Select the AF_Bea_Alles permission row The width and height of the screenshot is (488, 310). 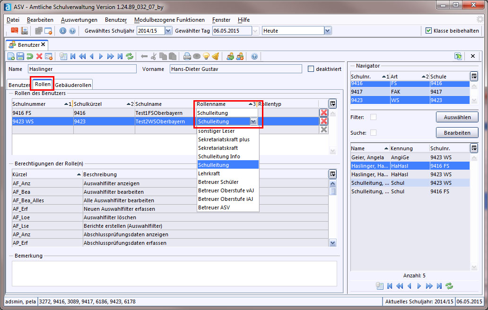coord(170,200)
